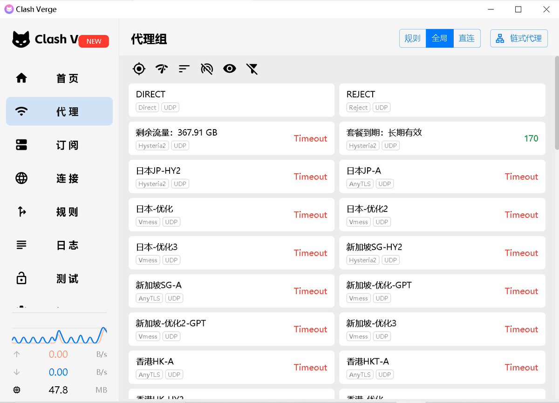The image size is (559, 403).
Task: Select the 香港HK-A proxy node
Action: click(232, 368)
